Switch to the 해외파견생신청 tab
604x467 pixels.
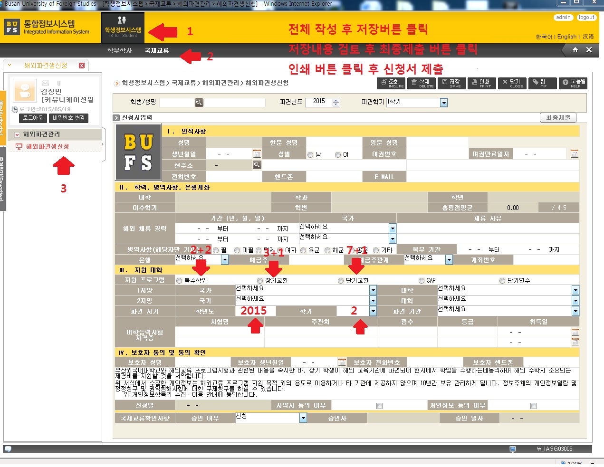[x=46, y=66]
